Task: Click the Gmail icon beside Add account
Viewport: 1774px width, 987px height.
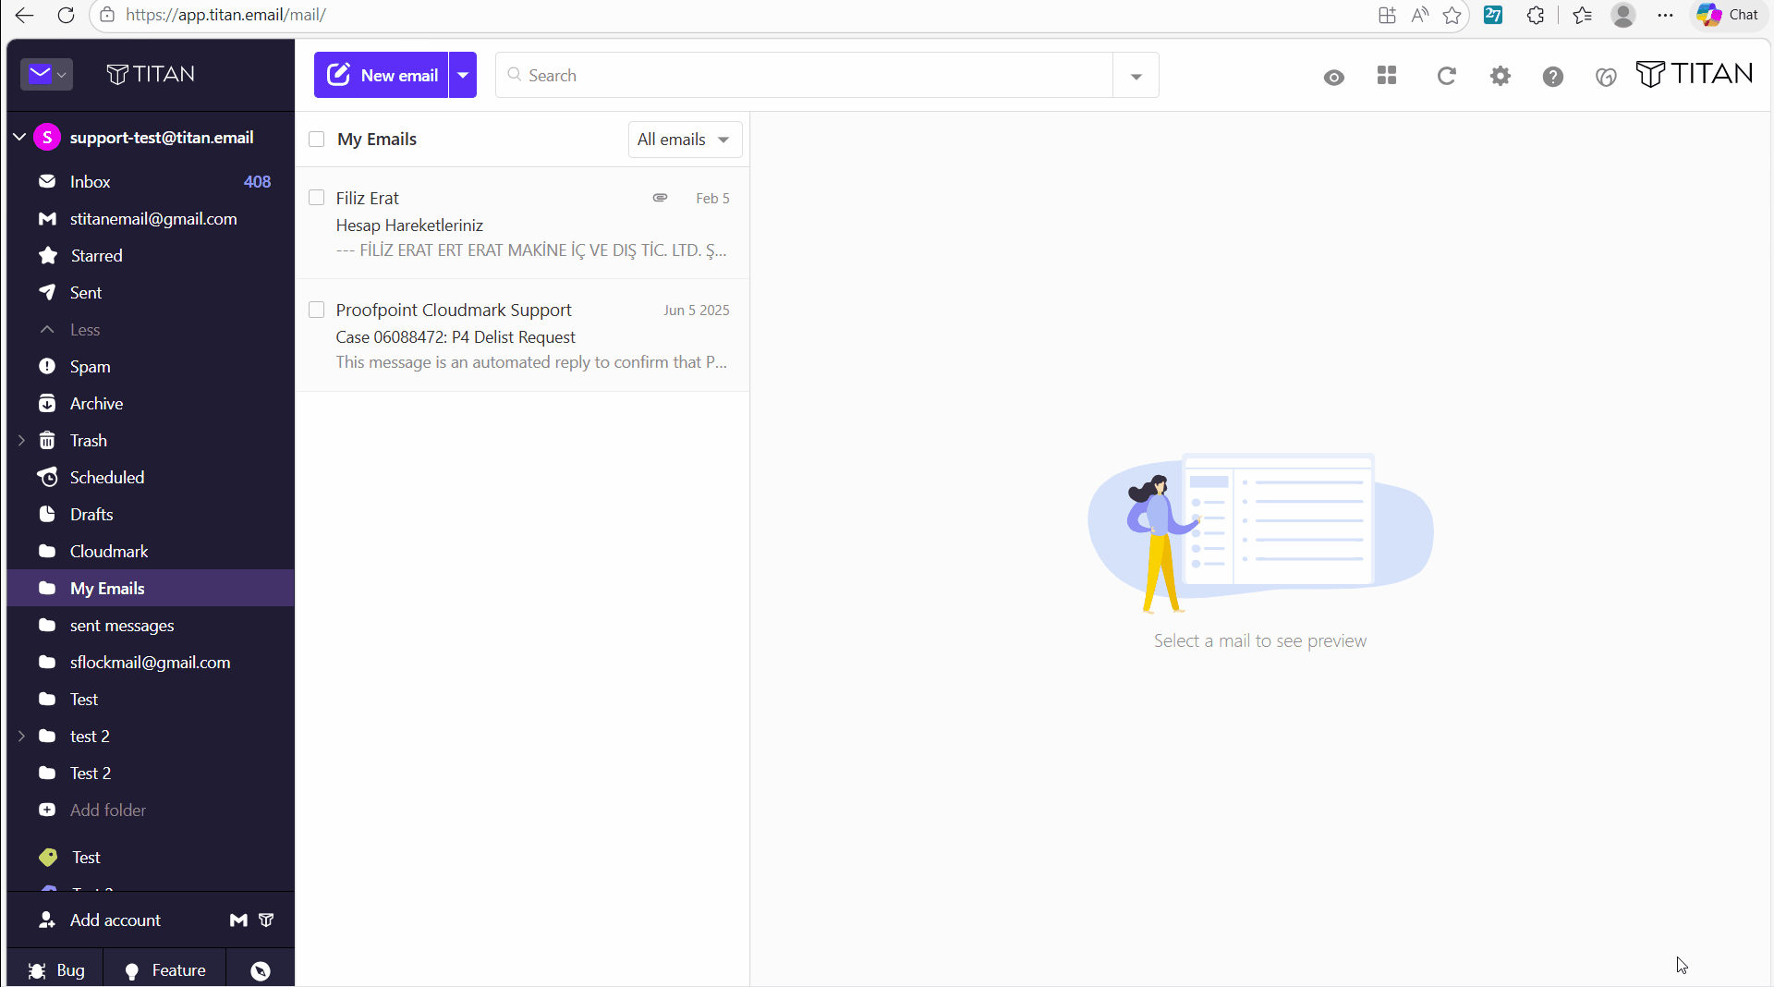Action: click(238, 920)
